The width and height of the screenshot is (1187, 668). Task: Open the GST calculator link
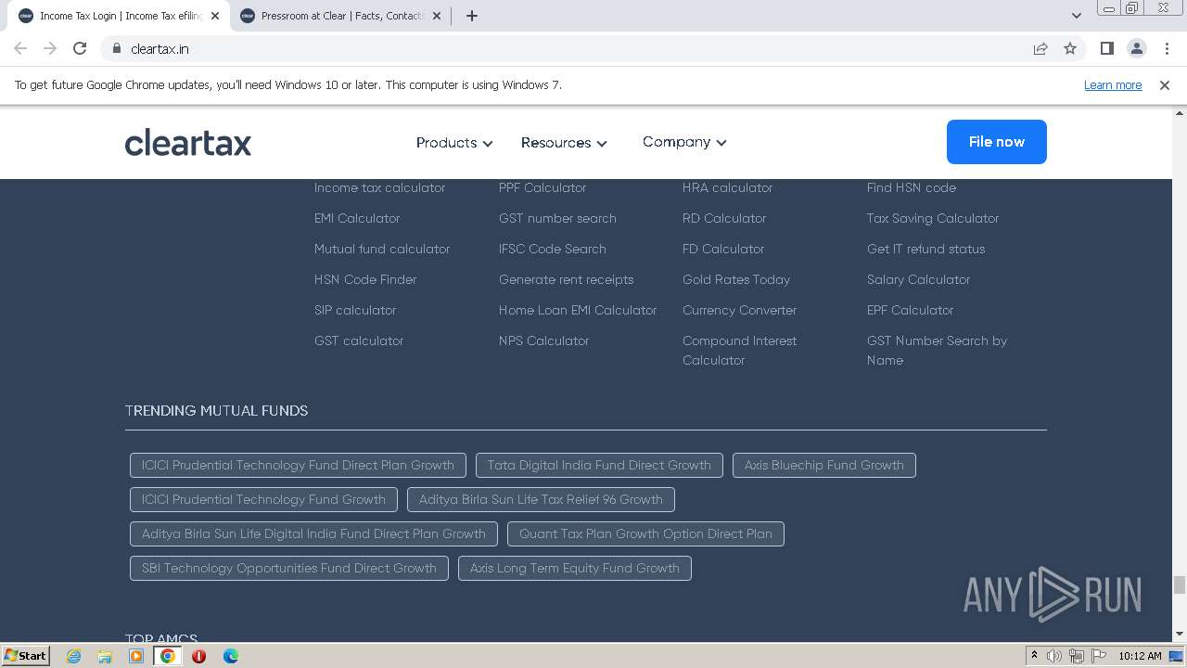point(359,340)
